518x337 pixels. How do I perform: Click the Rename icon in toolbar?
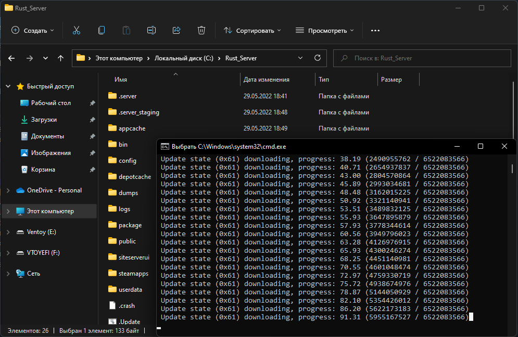click(151, 31)
